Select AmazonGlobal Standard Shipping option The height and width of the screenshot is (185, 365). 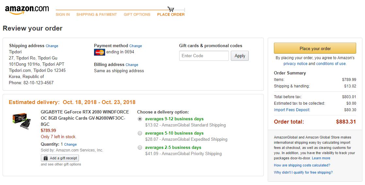coord(140,119)
